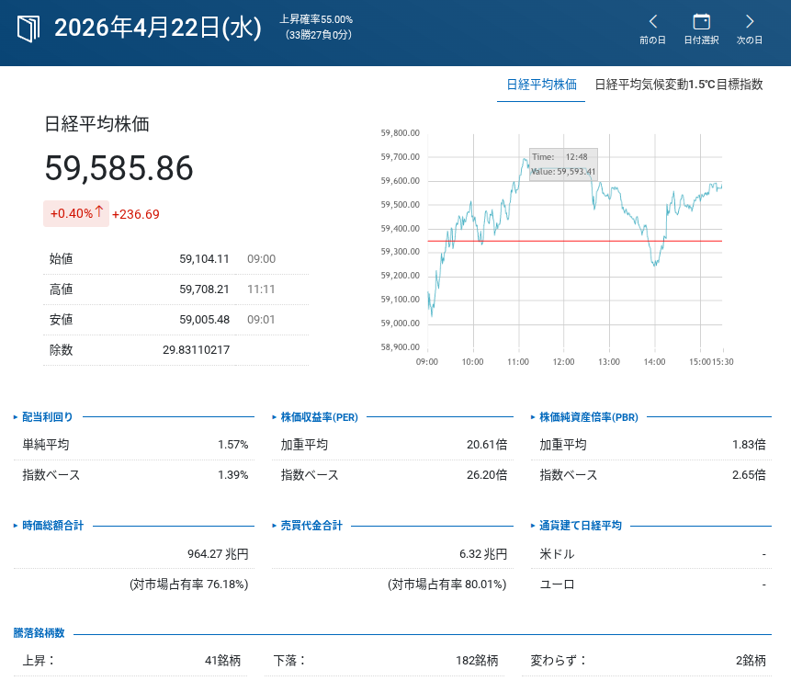Click the chart tooltip showing 12:48 value

[563, 165]
